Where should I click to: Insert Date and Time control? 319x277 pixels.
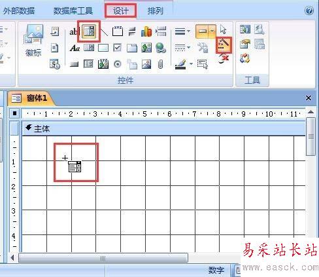(55, 64)
